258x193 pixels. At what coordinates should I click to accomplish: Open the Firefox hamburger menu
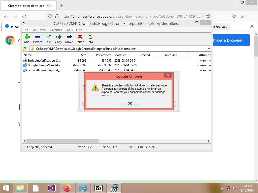click(x=252, y=16)
